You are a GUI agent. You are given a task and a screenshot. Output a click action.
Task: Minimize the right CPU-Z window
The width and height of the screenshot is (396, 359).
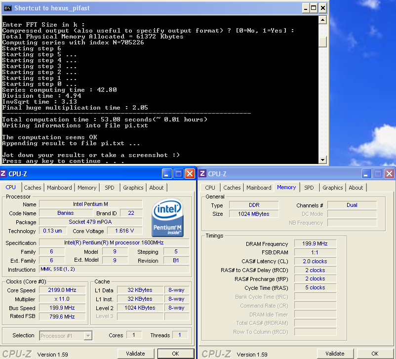click(366, 174)
